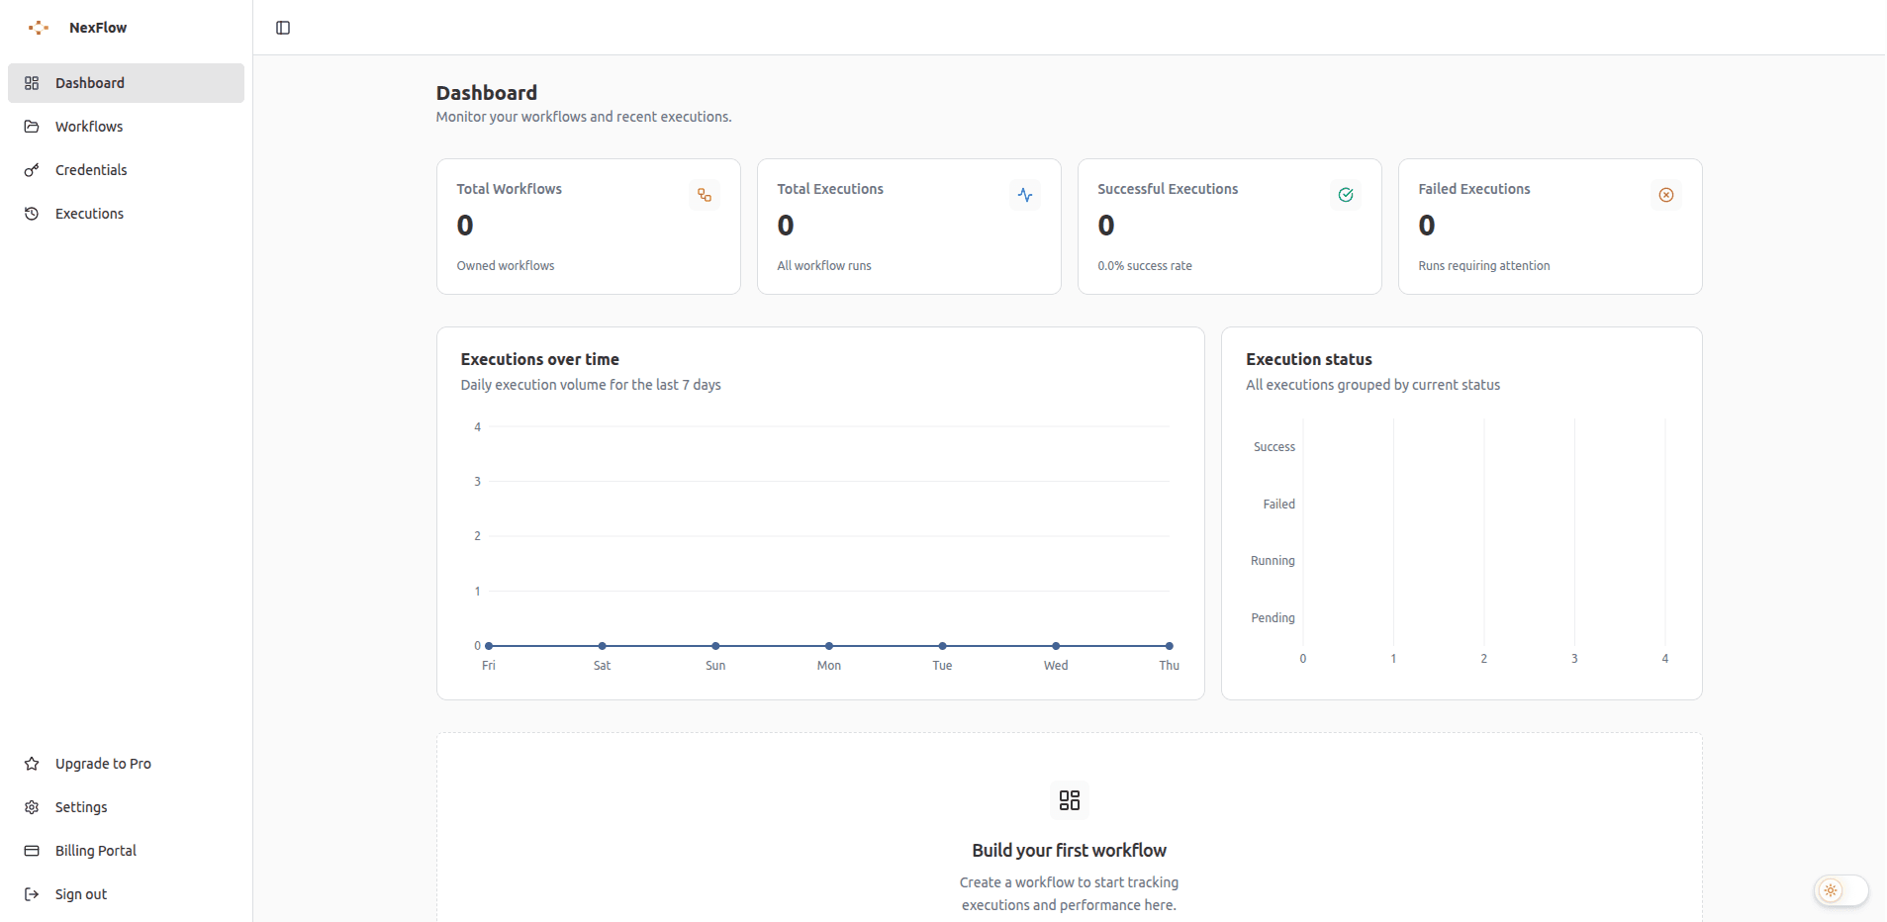Screen dimensions: 1887x922
Task: Click the 'All workflow runs' text
Action: 824,266
